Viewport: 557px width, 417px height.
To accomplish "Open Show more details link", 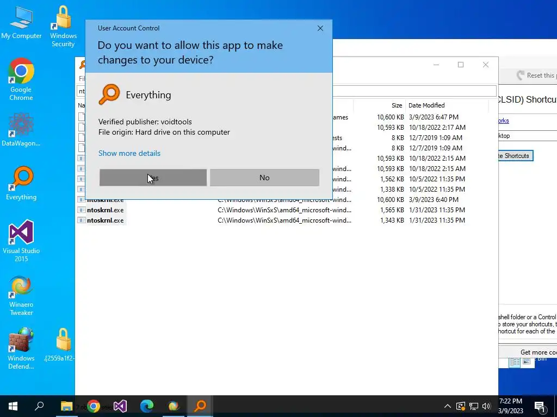I will 129,153.
